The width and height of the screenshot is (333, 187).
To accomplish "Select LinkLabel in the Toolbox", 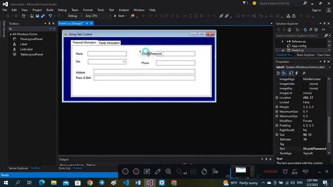I will pos(27,49).
